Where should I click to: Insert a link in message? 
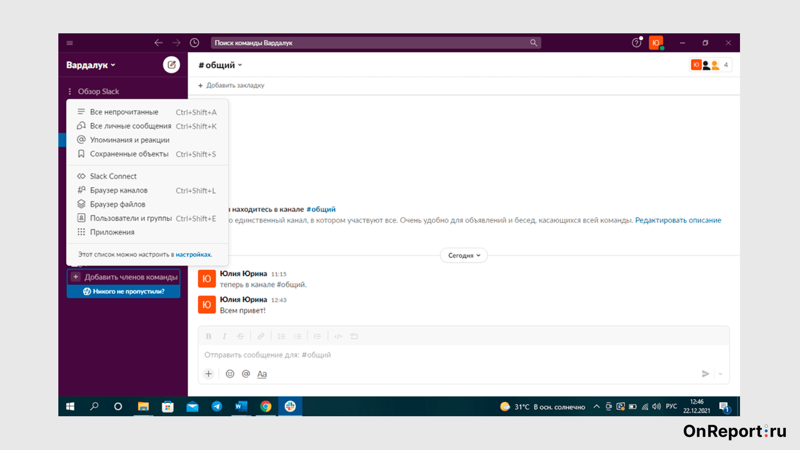(261, 336)
